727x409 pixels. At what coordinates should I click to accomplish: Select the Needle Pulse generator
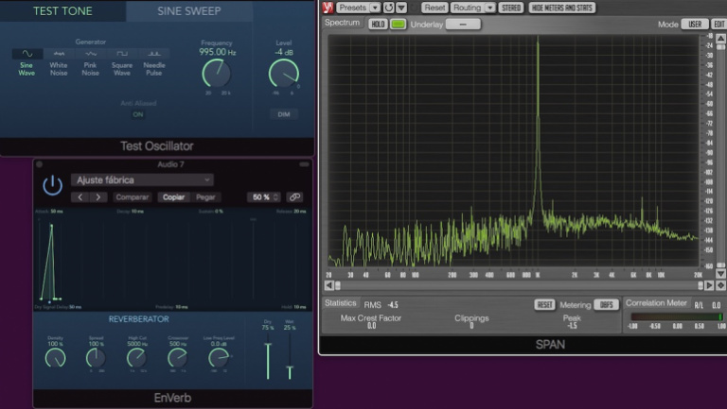(154, 62)
